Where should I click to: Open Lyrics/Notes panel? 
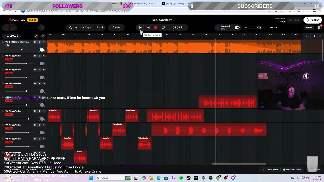point(271,170)
